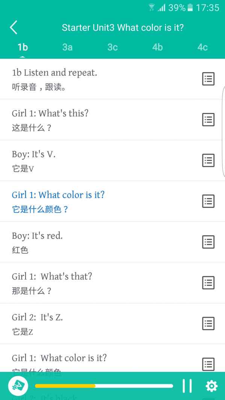The height and width of the screenshot is (400, 225).
Task: Open detail list beside 'Boy: It's V.'
Action: click(208, 160)
